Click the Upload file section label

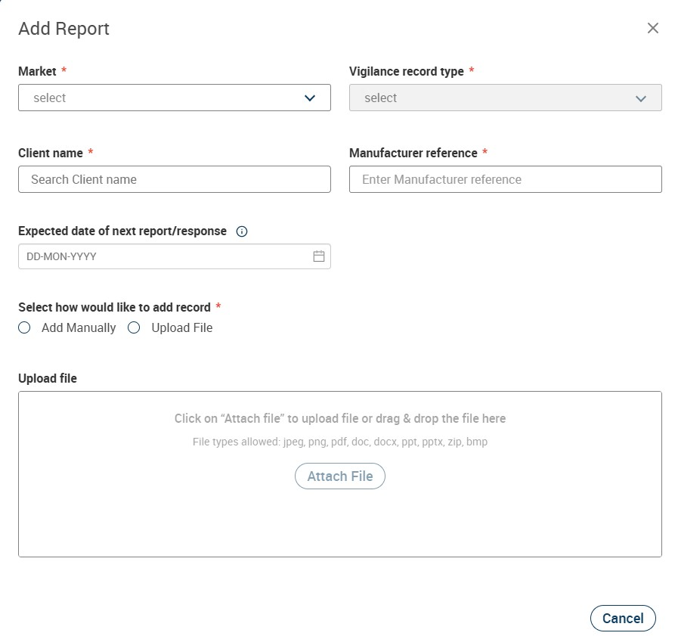(48, 378)
